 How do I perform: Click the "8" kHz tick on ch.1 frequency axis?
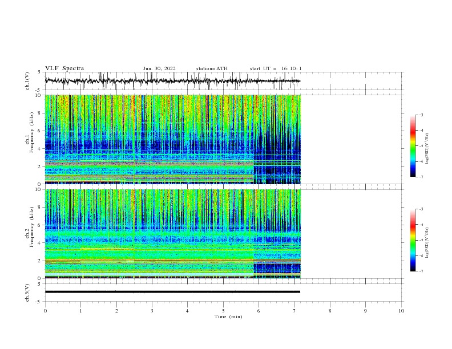[40, 113]
